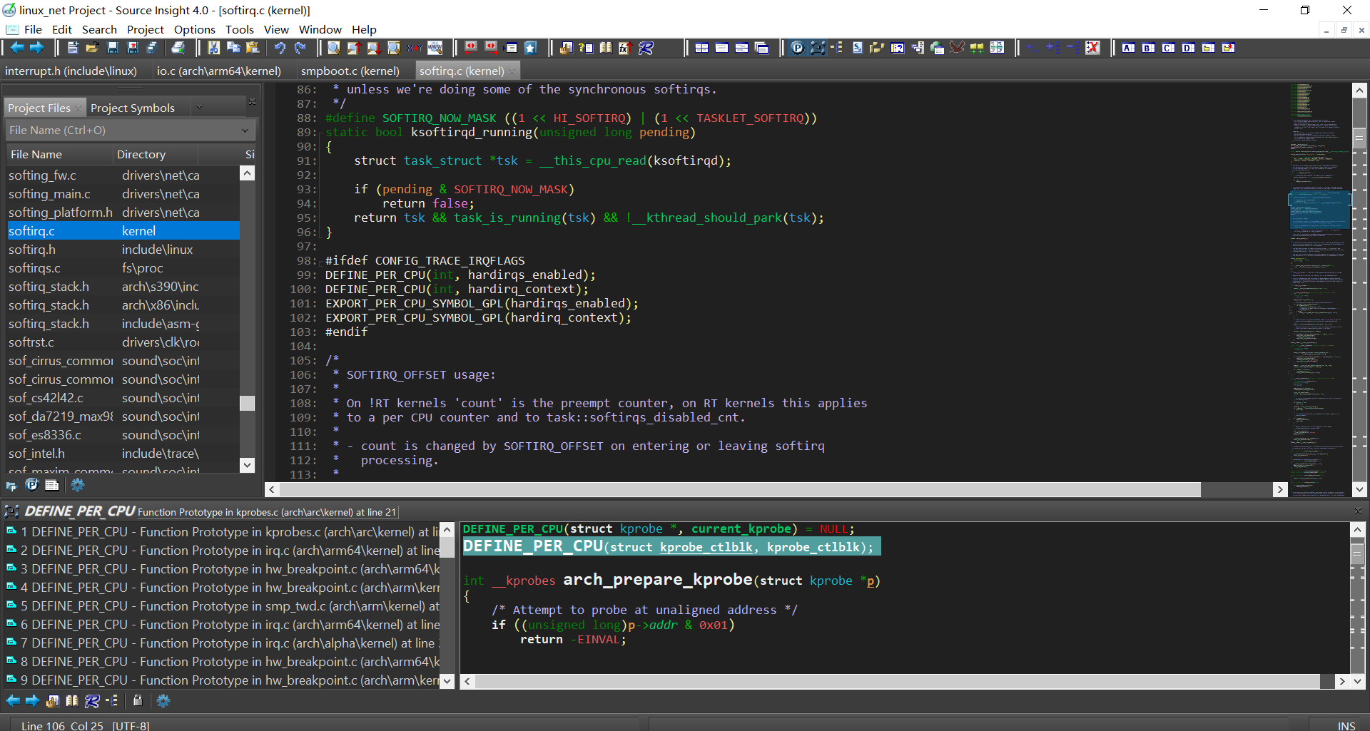1370x731 pixels.
Task: Expand File Name search dropdown
Action: pos(245,131)
